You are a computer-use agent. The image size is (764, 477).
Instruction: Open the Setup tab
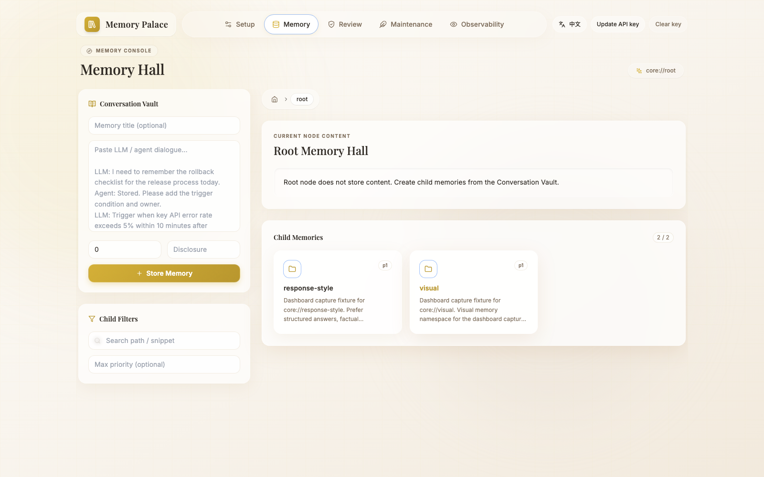[x=240, y=24]
